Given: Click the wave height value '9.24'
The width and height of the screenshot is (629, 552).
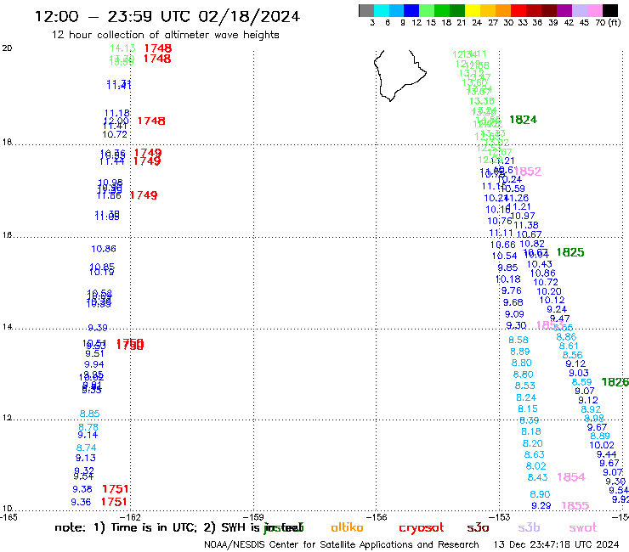Looking at the screenshot, I should point(557,309).
